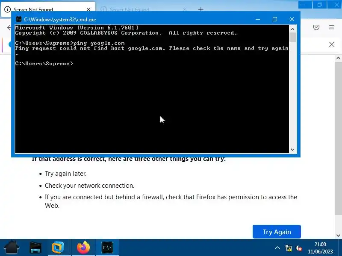Close the second Firefox tab
342x256 pixels.
(185, 9)
